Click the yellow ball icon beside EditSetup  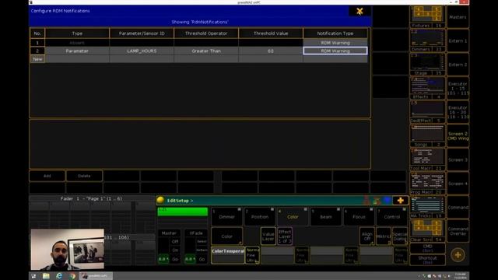160,200
